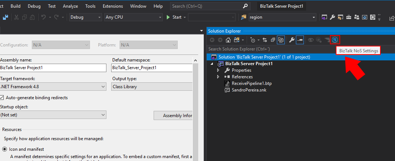This screenshot has height=161, width=395.
Task: Click the Copy icon in the toolbar
Action: 25,18
